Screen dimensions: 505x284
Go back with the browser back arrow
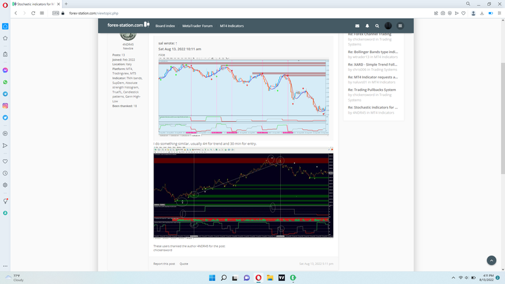[x=15, y=13]
